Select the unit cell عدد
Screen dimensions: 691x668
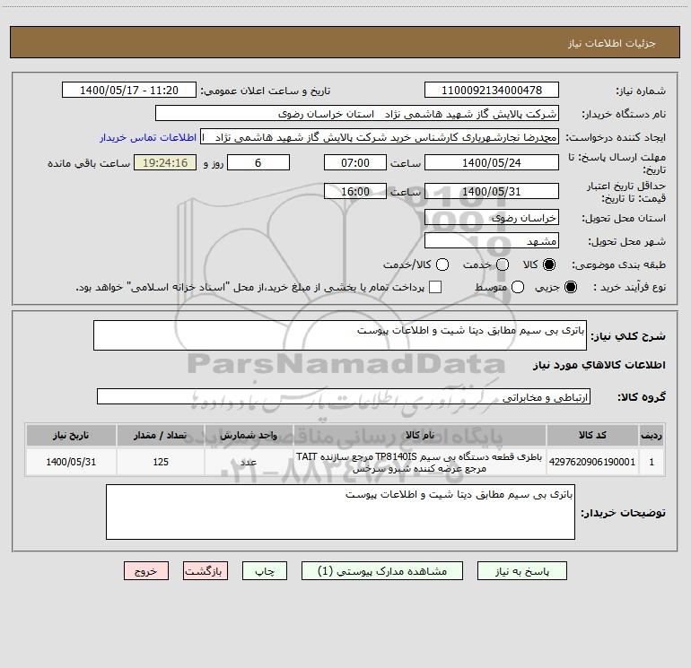pos(249,462)
